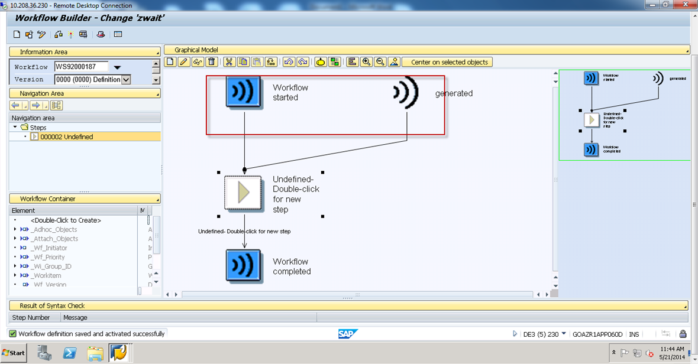Viewport: 698px width, 364px height.
Task: Open PowerShell from the taskbar
Action: [69, 353]
